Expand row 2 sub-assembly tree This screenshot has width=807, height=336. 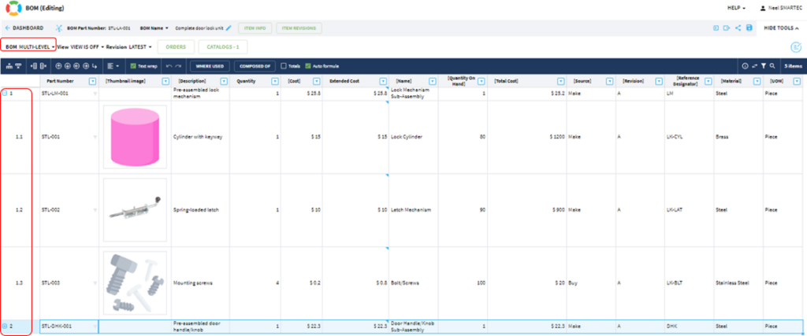5,326
